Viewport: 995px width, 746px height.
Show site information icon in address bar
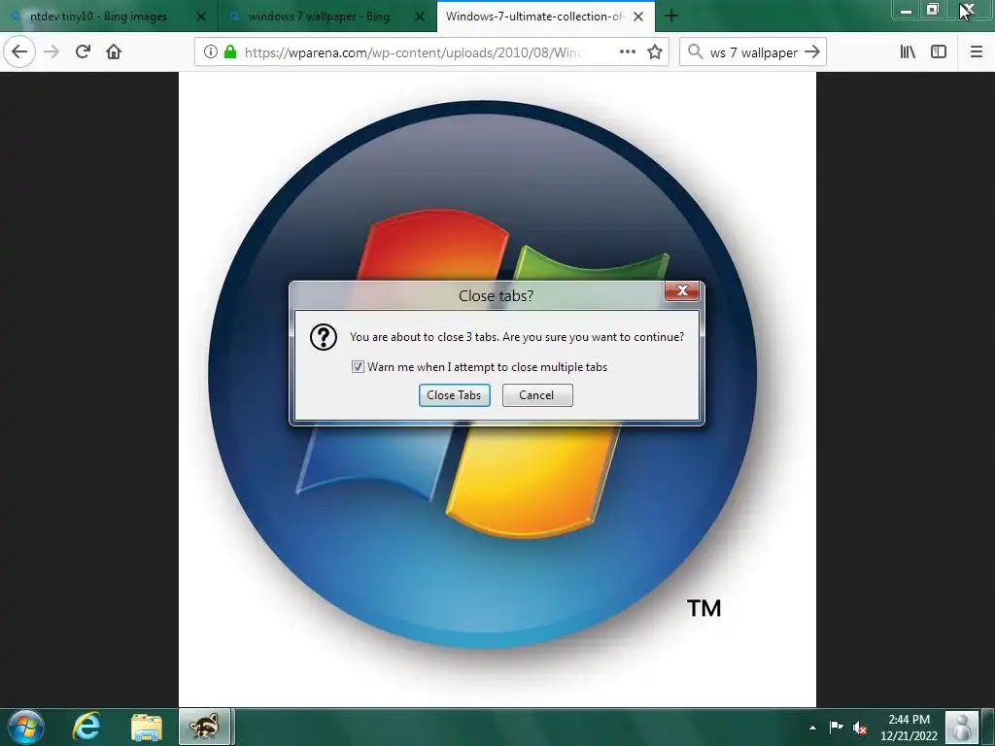click(x=211, y=52)
